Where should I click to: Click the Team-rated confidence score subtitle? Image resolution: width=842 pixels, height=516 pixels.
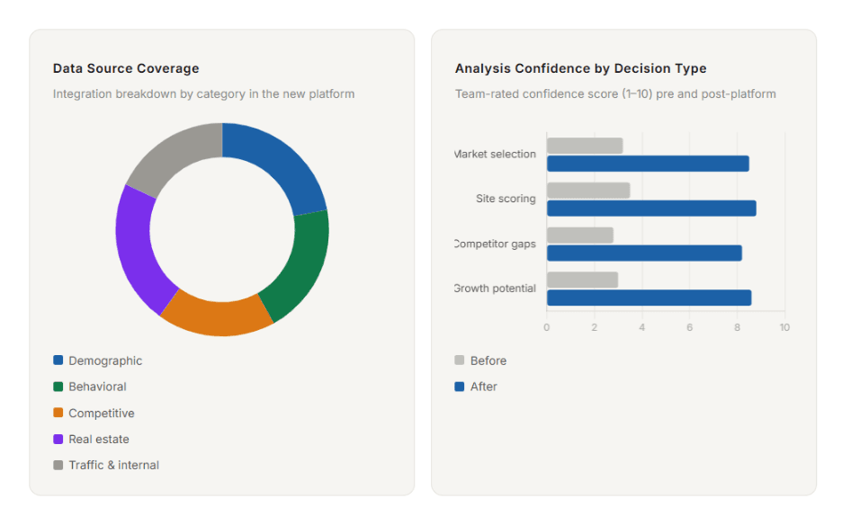[x=615, y=93]
